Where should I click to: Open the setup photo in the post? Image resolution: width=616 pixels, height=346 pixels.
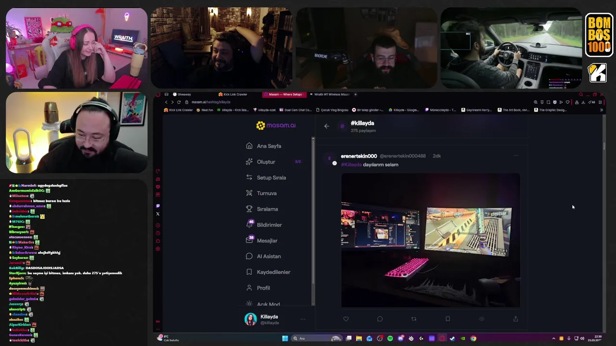coord(431,240)
